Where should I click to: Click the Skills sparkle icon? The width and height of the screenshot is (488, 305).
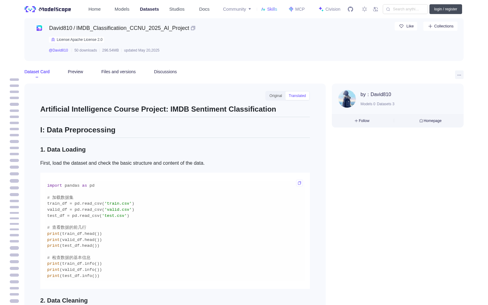263,9
